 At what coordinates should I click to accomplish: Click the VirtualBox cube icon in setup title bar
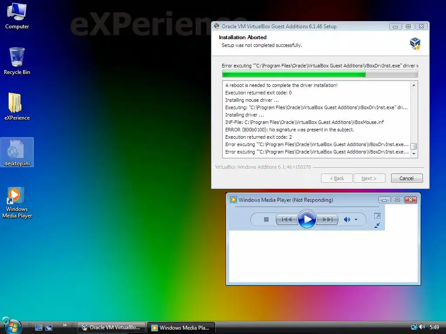216,26
